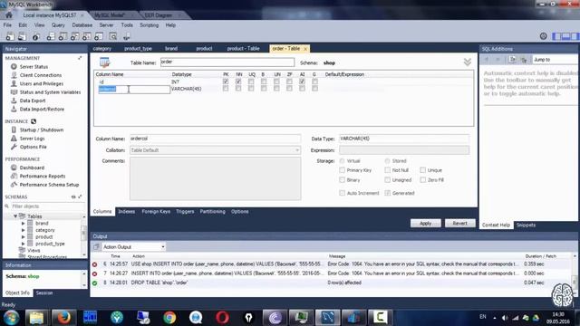Viewport: 580px width, 326px height.
Task: Open the Action Output dropdown
Action: coord(134,246)
